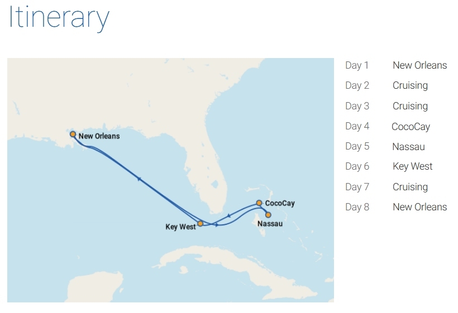Select the Nassau map label

click(270, 224)
